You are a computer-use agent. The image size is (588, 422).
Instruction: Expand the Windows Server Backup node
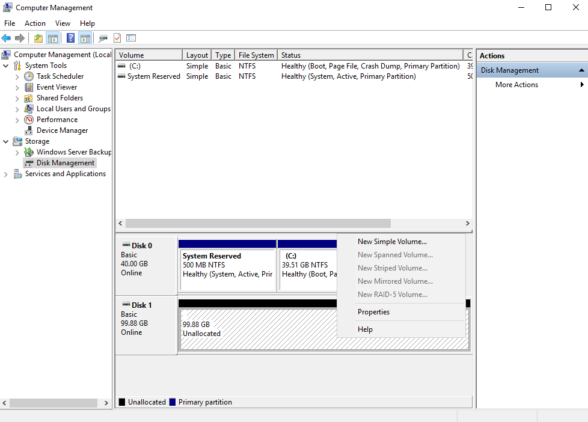pos(17,152)
